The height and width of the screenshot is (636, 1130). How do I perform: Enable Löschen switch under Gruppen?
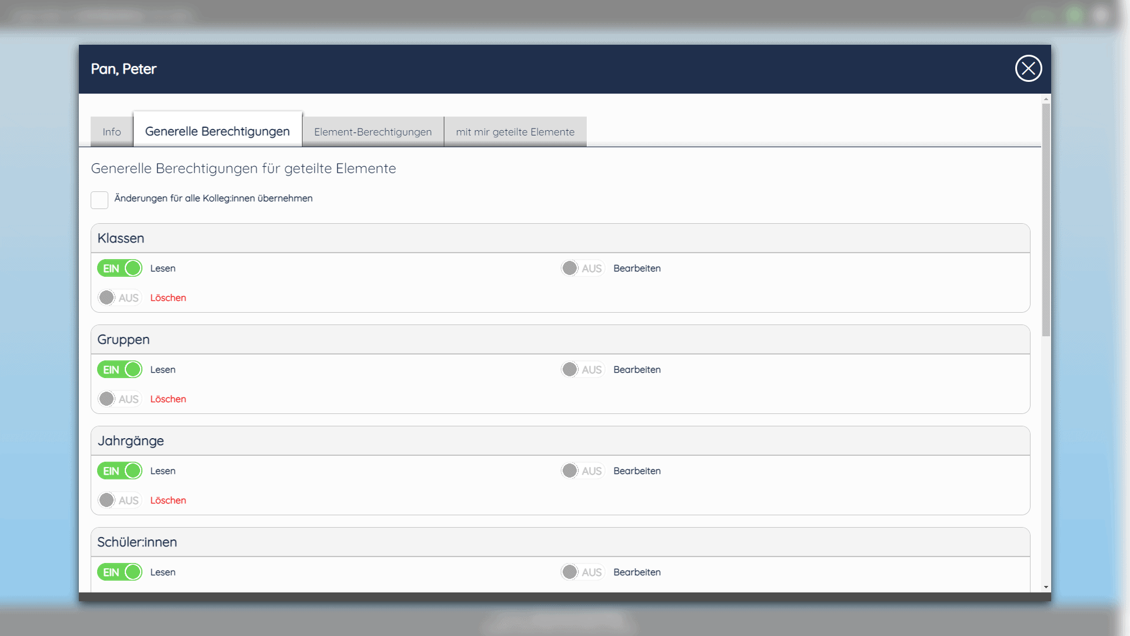tap(119, 399)
